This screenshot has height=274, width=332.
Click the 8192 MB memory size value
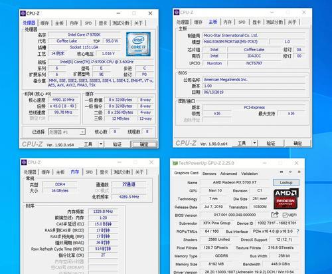point(216,264)
